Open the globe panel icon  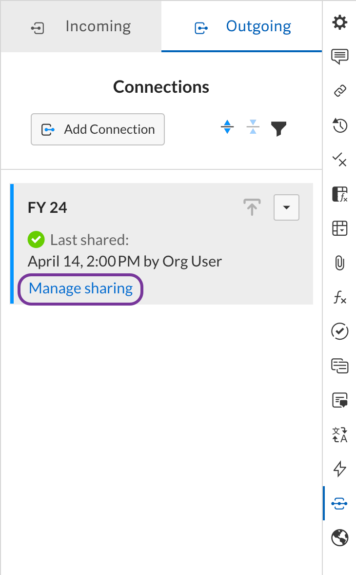point(339,538)
